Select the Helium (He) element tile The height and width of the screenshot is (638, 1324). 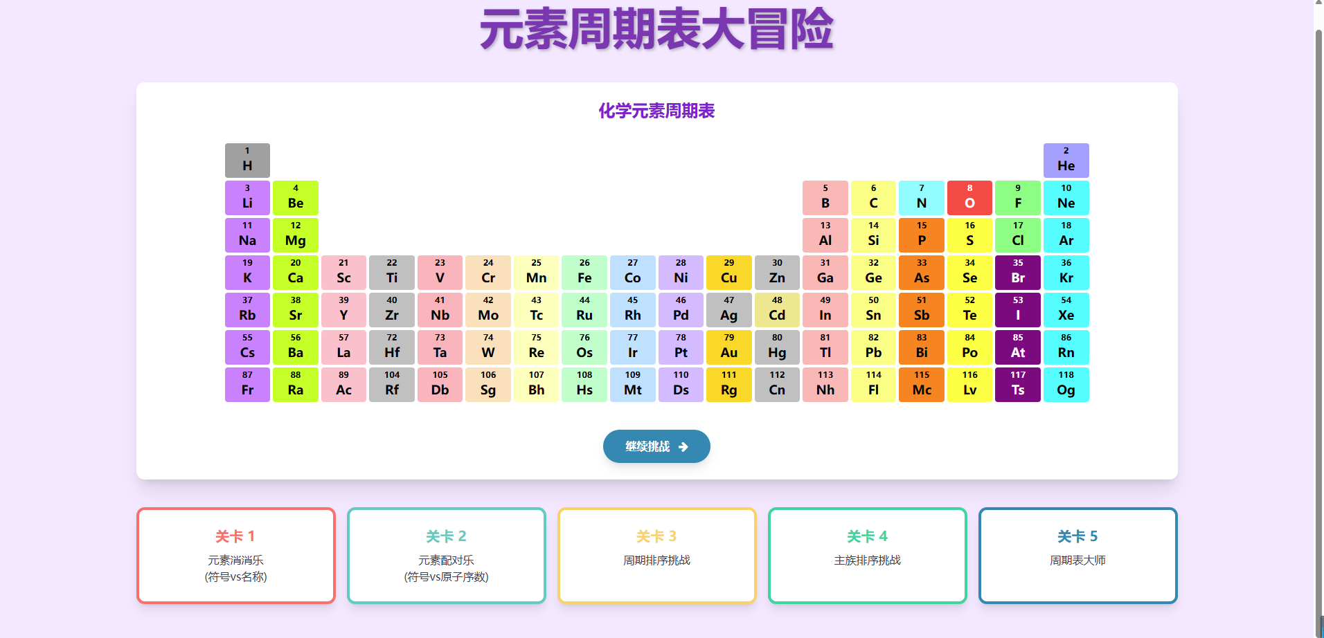(1066, 161)
